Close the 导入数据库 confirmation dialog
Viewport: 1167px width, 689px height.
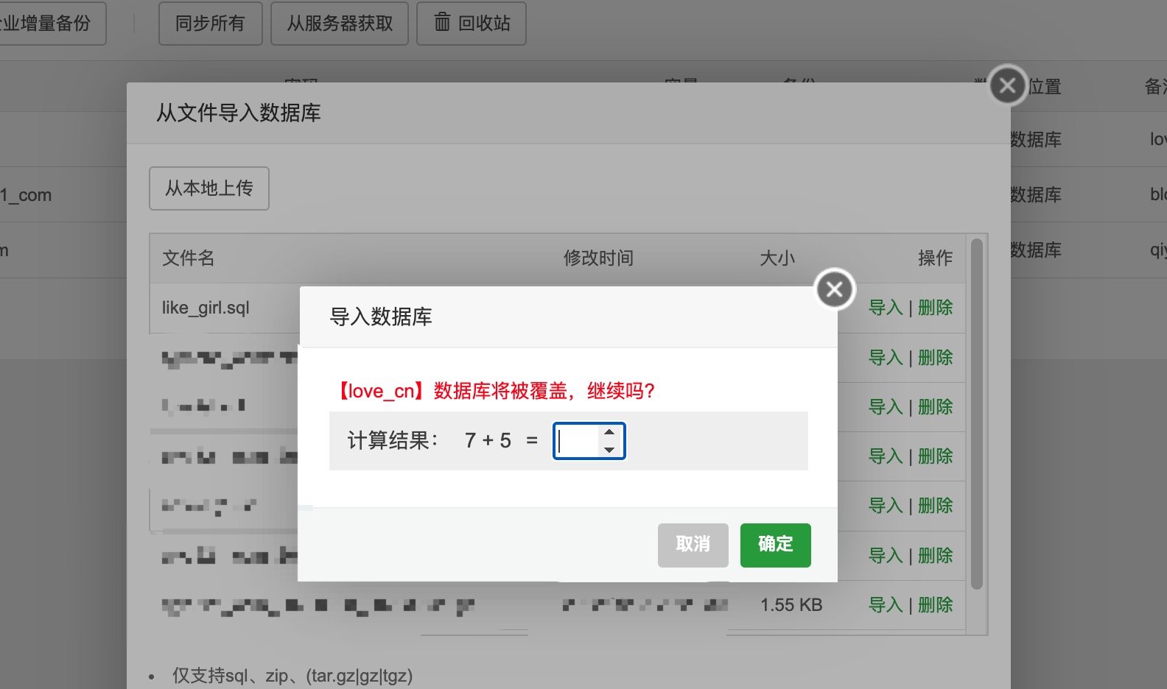coord(834,289)
